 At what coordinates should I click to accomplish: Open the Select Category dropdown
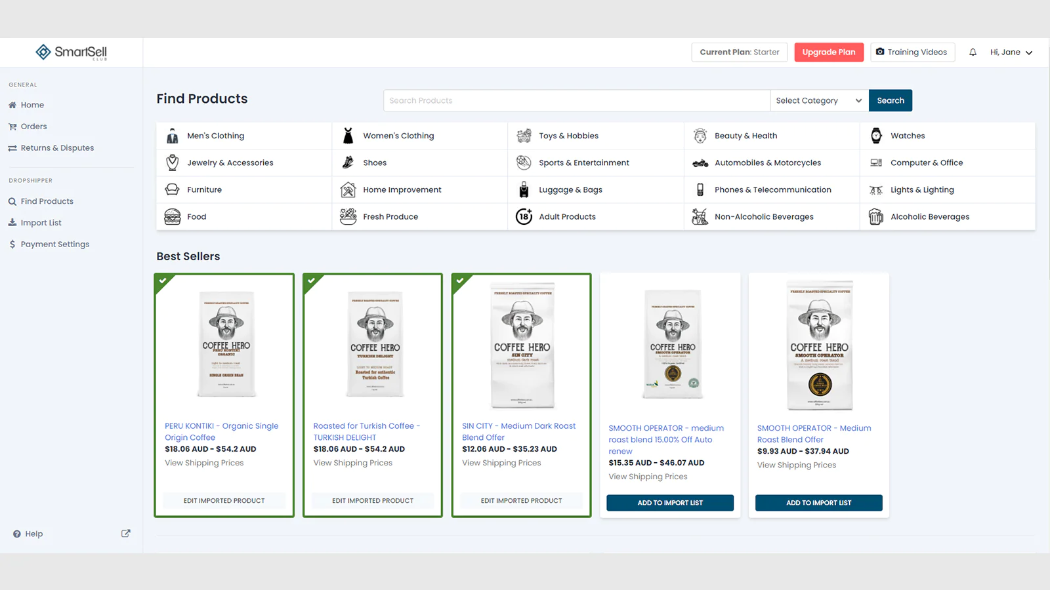coord(818,100)
